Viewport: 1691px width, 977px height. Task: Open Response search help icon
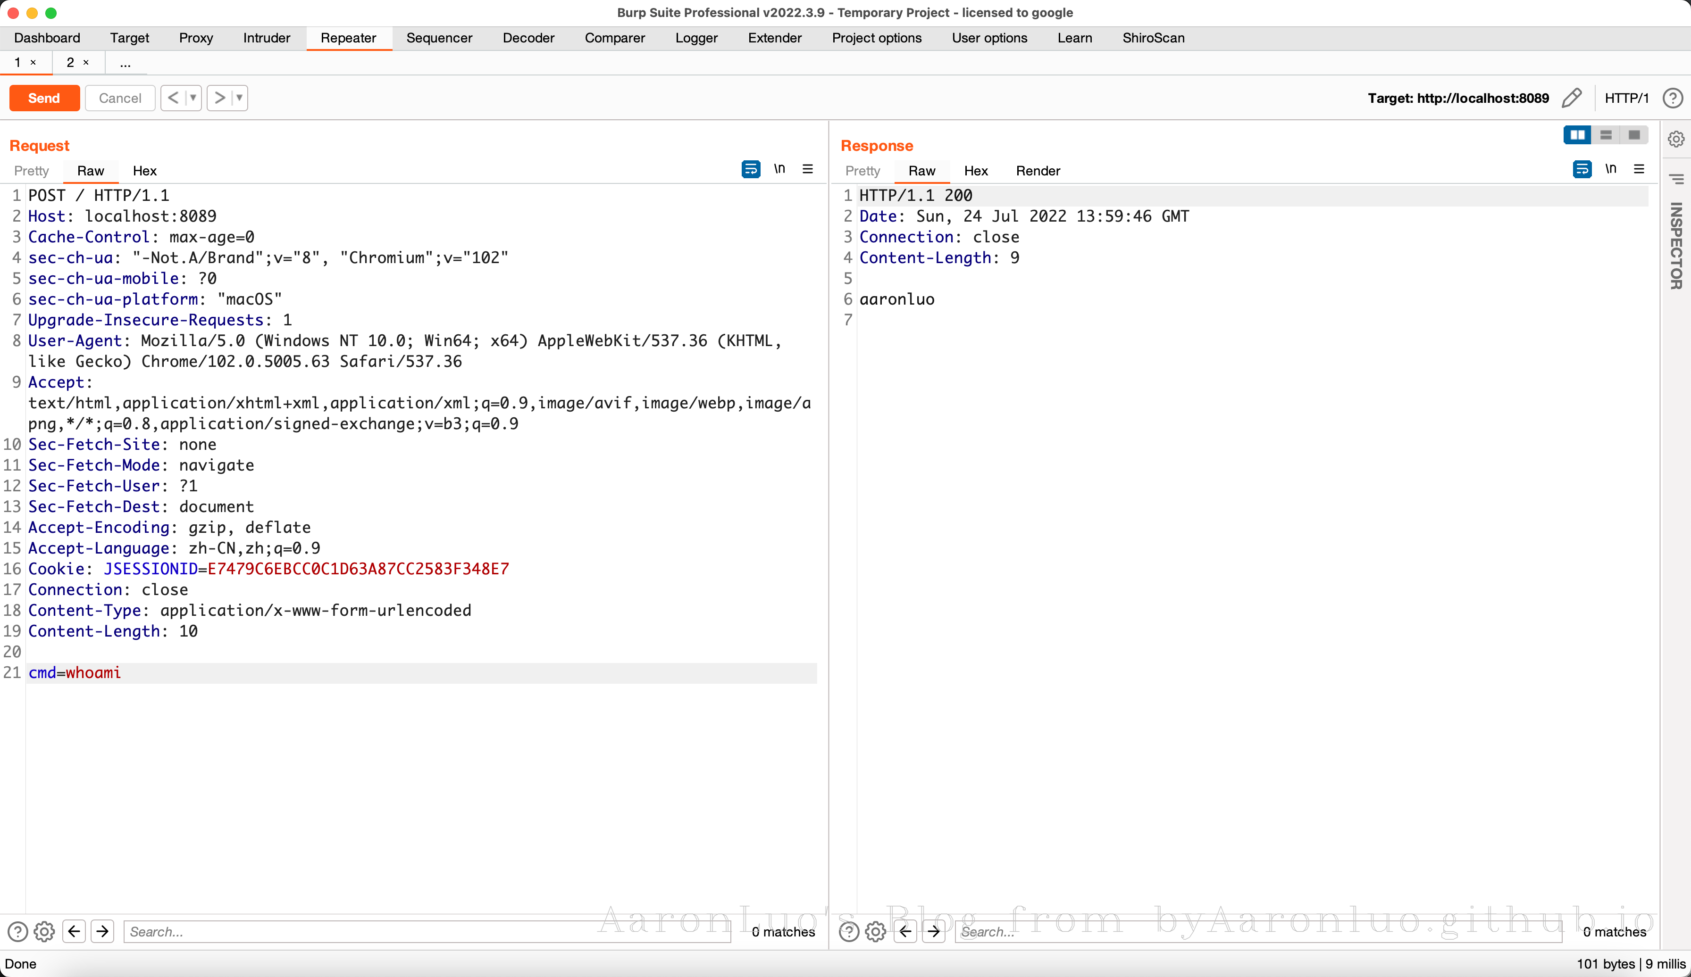coord(849,931)
